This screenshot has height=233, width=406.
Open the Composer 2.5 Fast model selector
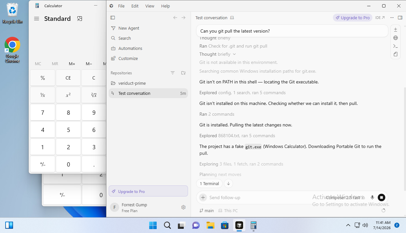tap(345, 197)
